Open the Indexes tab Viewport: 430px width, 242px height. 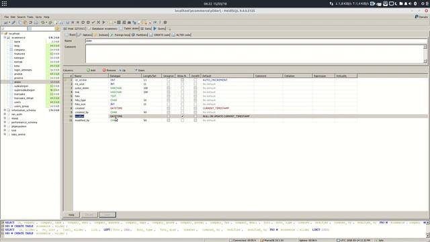pyautogui.click(x=101, y=35)
